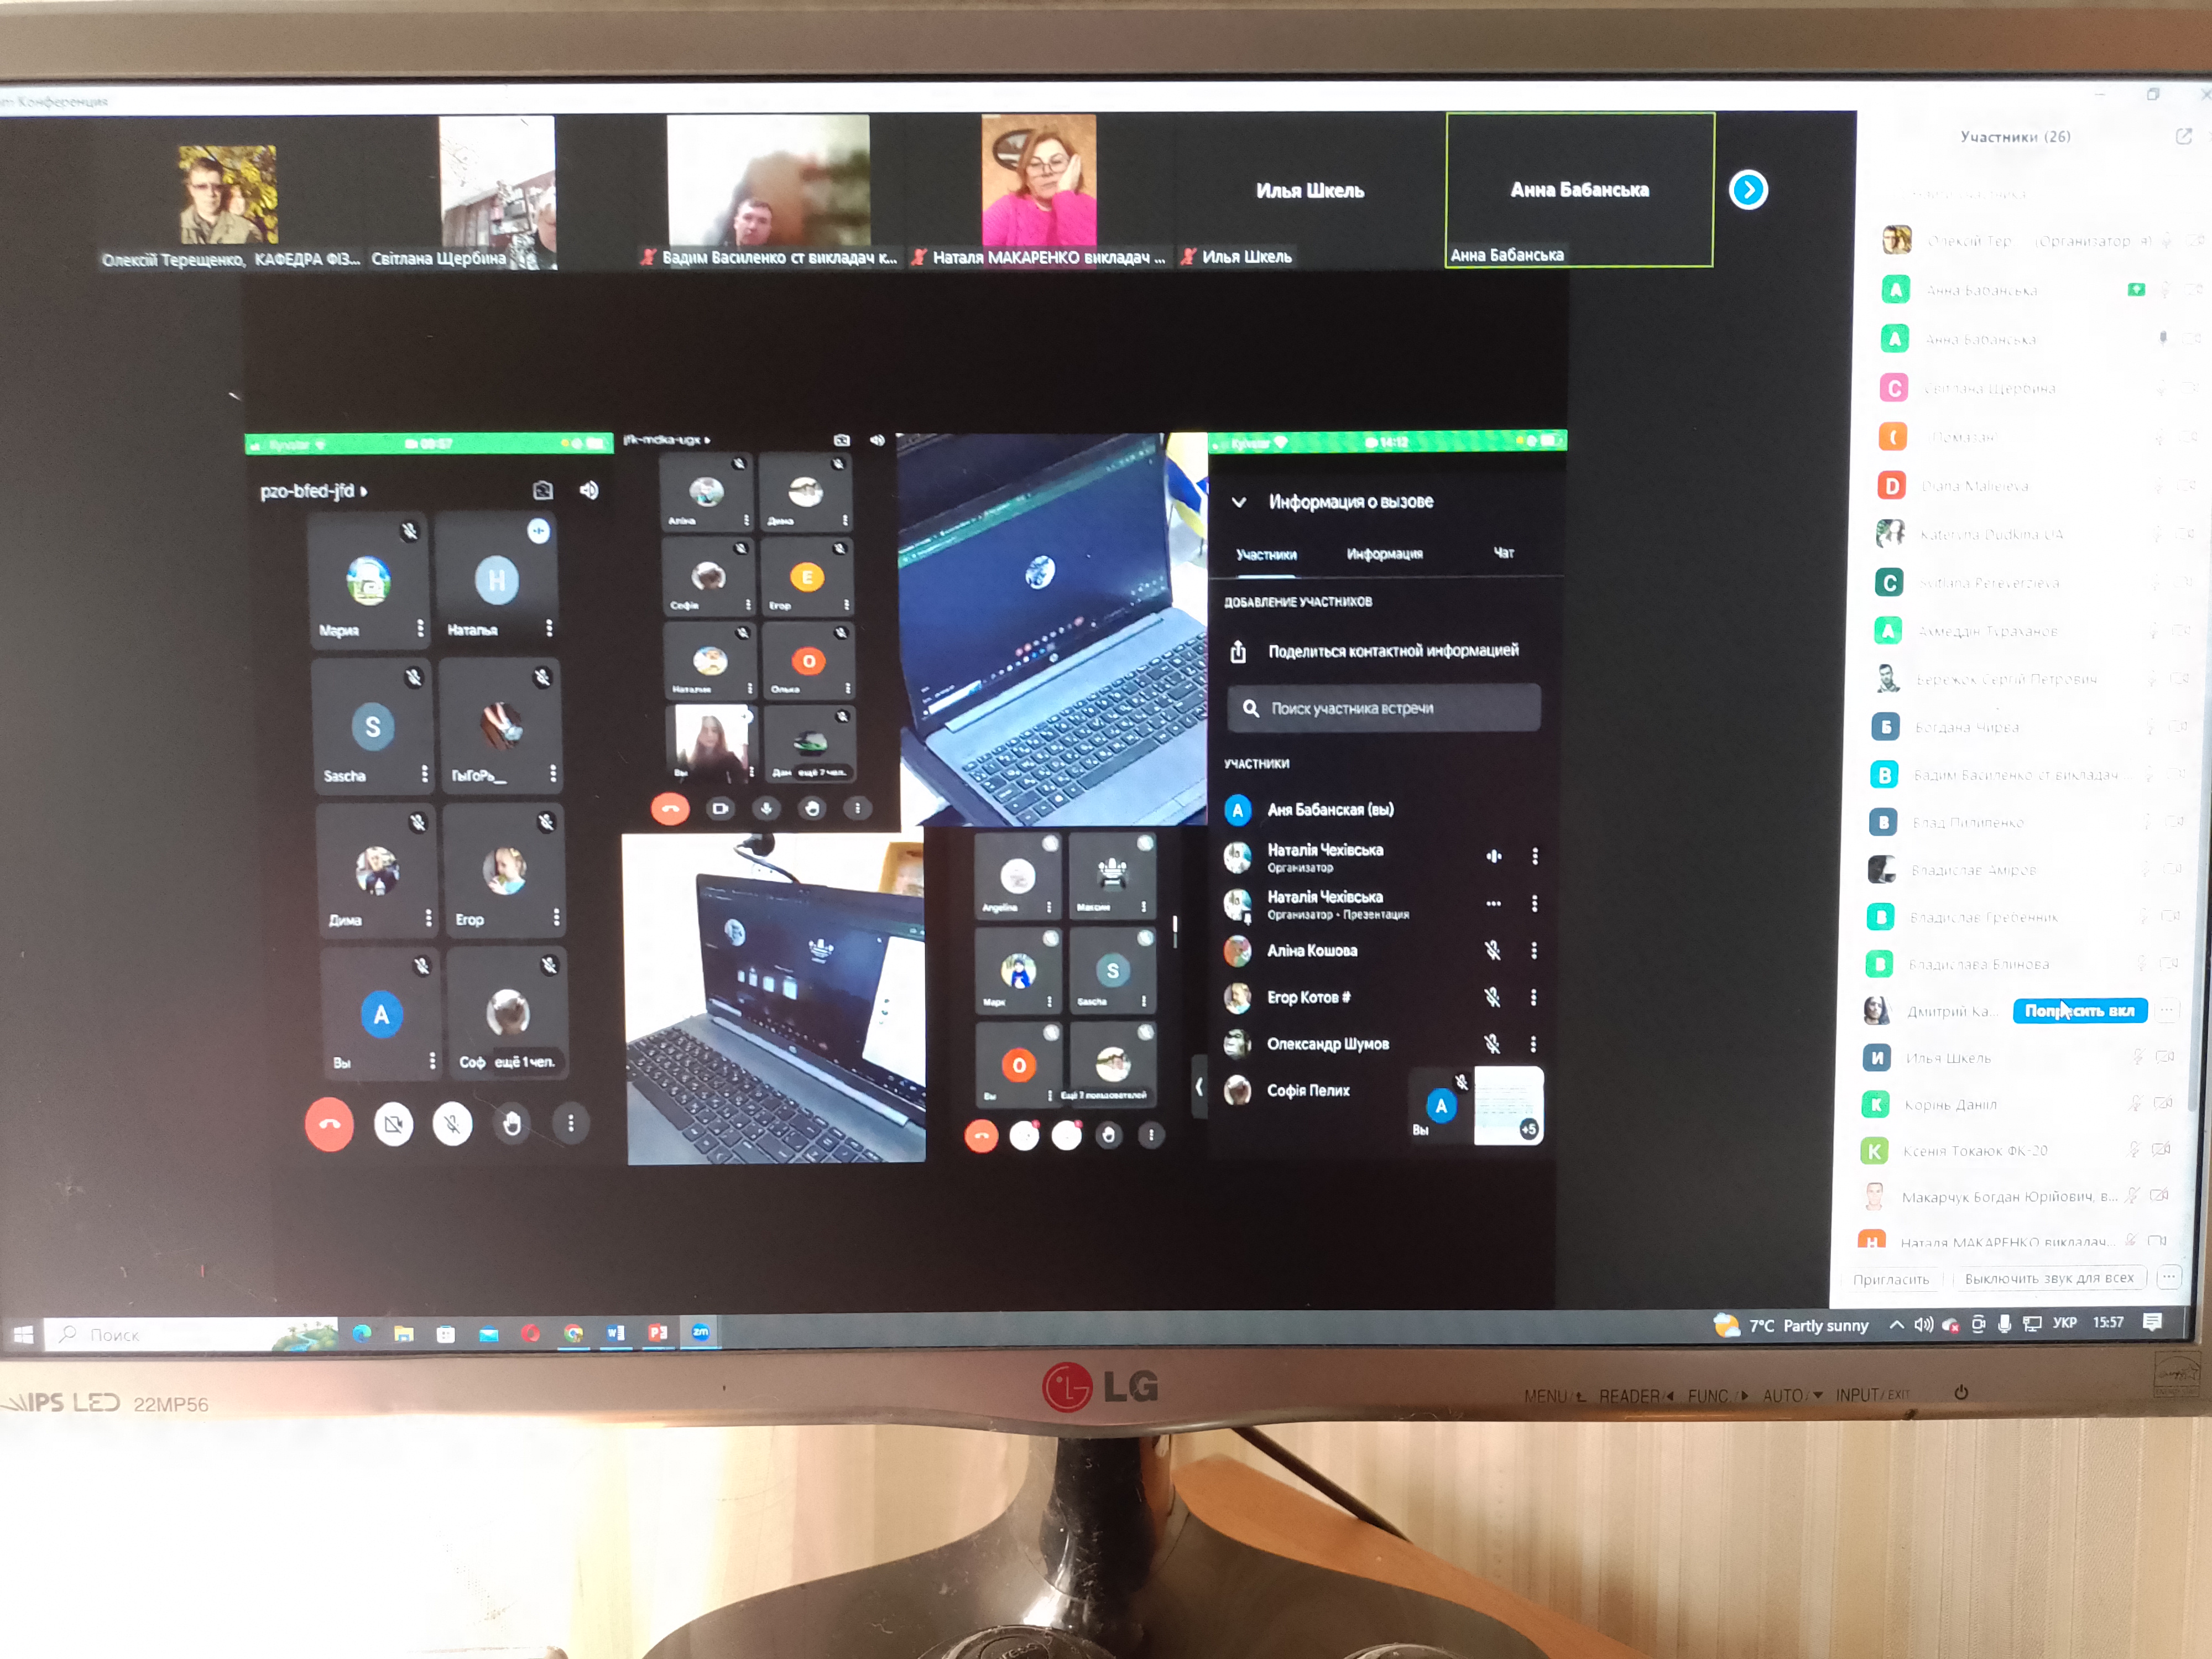This screenshot has width=2212, height=1659.
Task: Open Zoom icon in Windows taskbar
Action: [x=700, y=1332]
